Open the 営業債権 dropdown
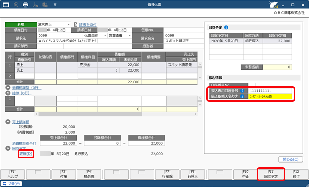 coord(130,35)
